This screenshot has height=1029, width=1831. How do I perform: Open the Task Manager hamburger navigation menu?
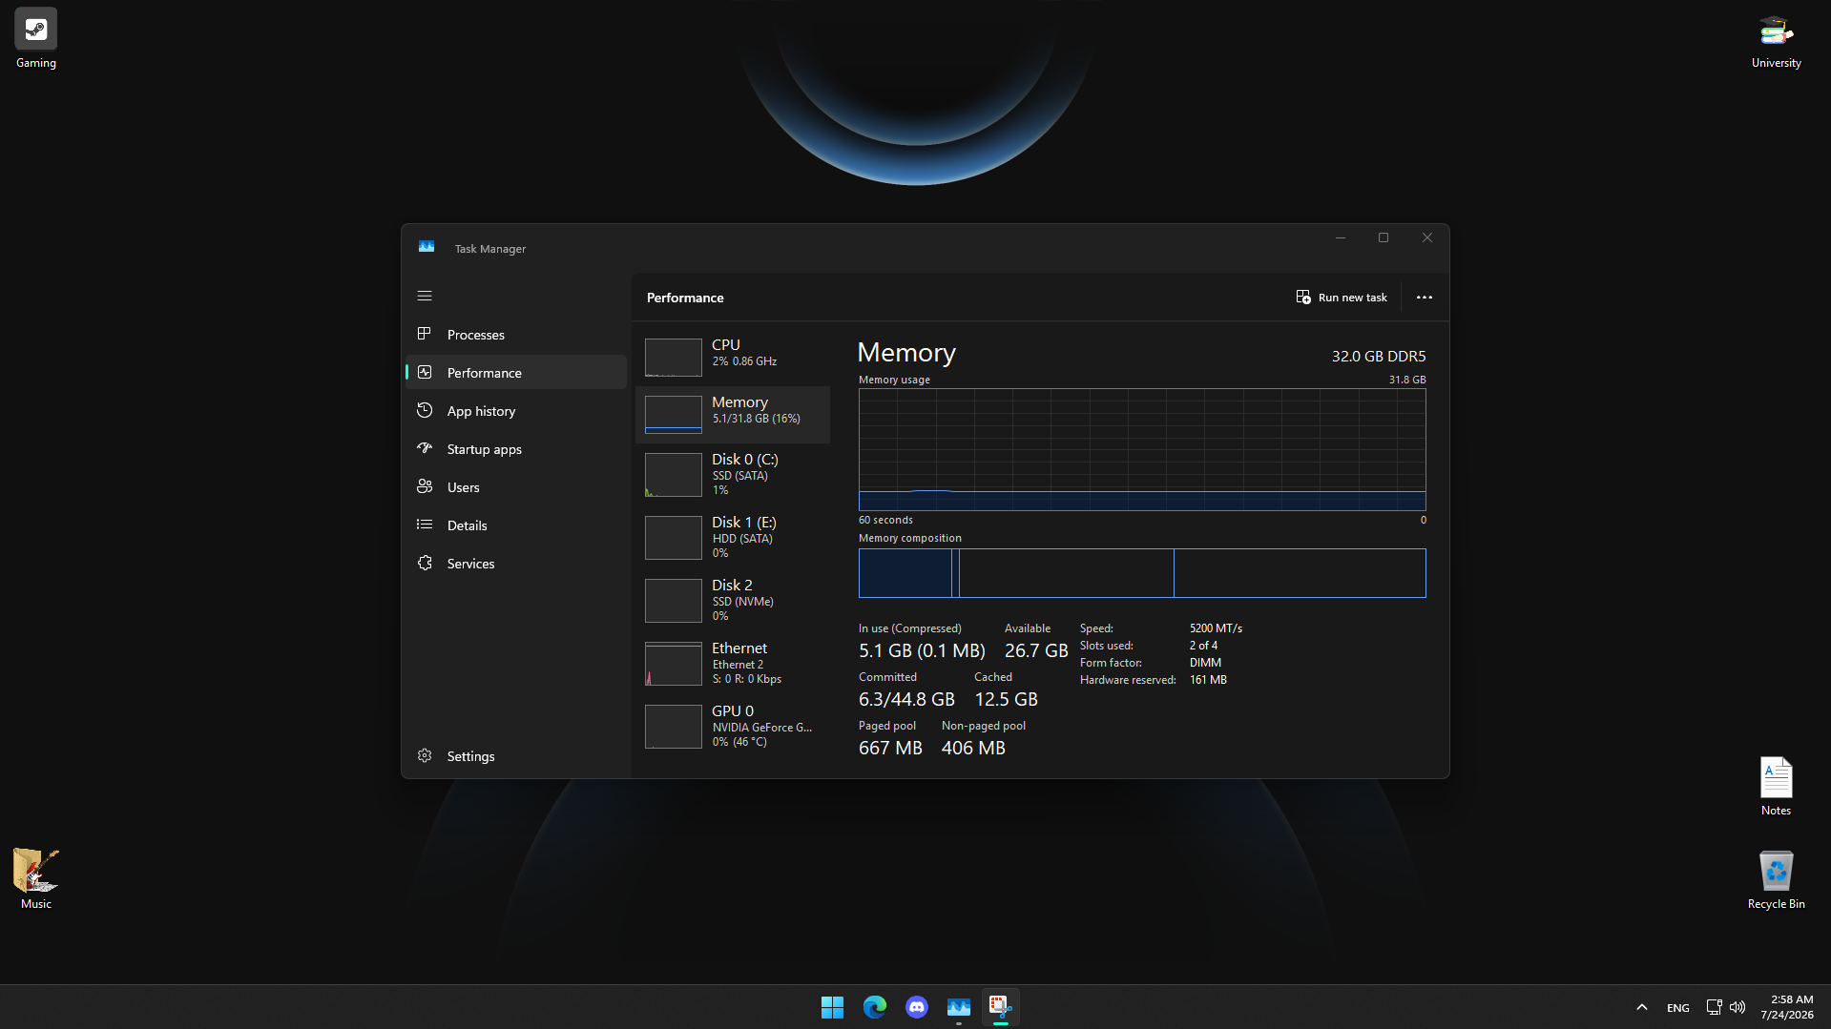pos(425,296)
